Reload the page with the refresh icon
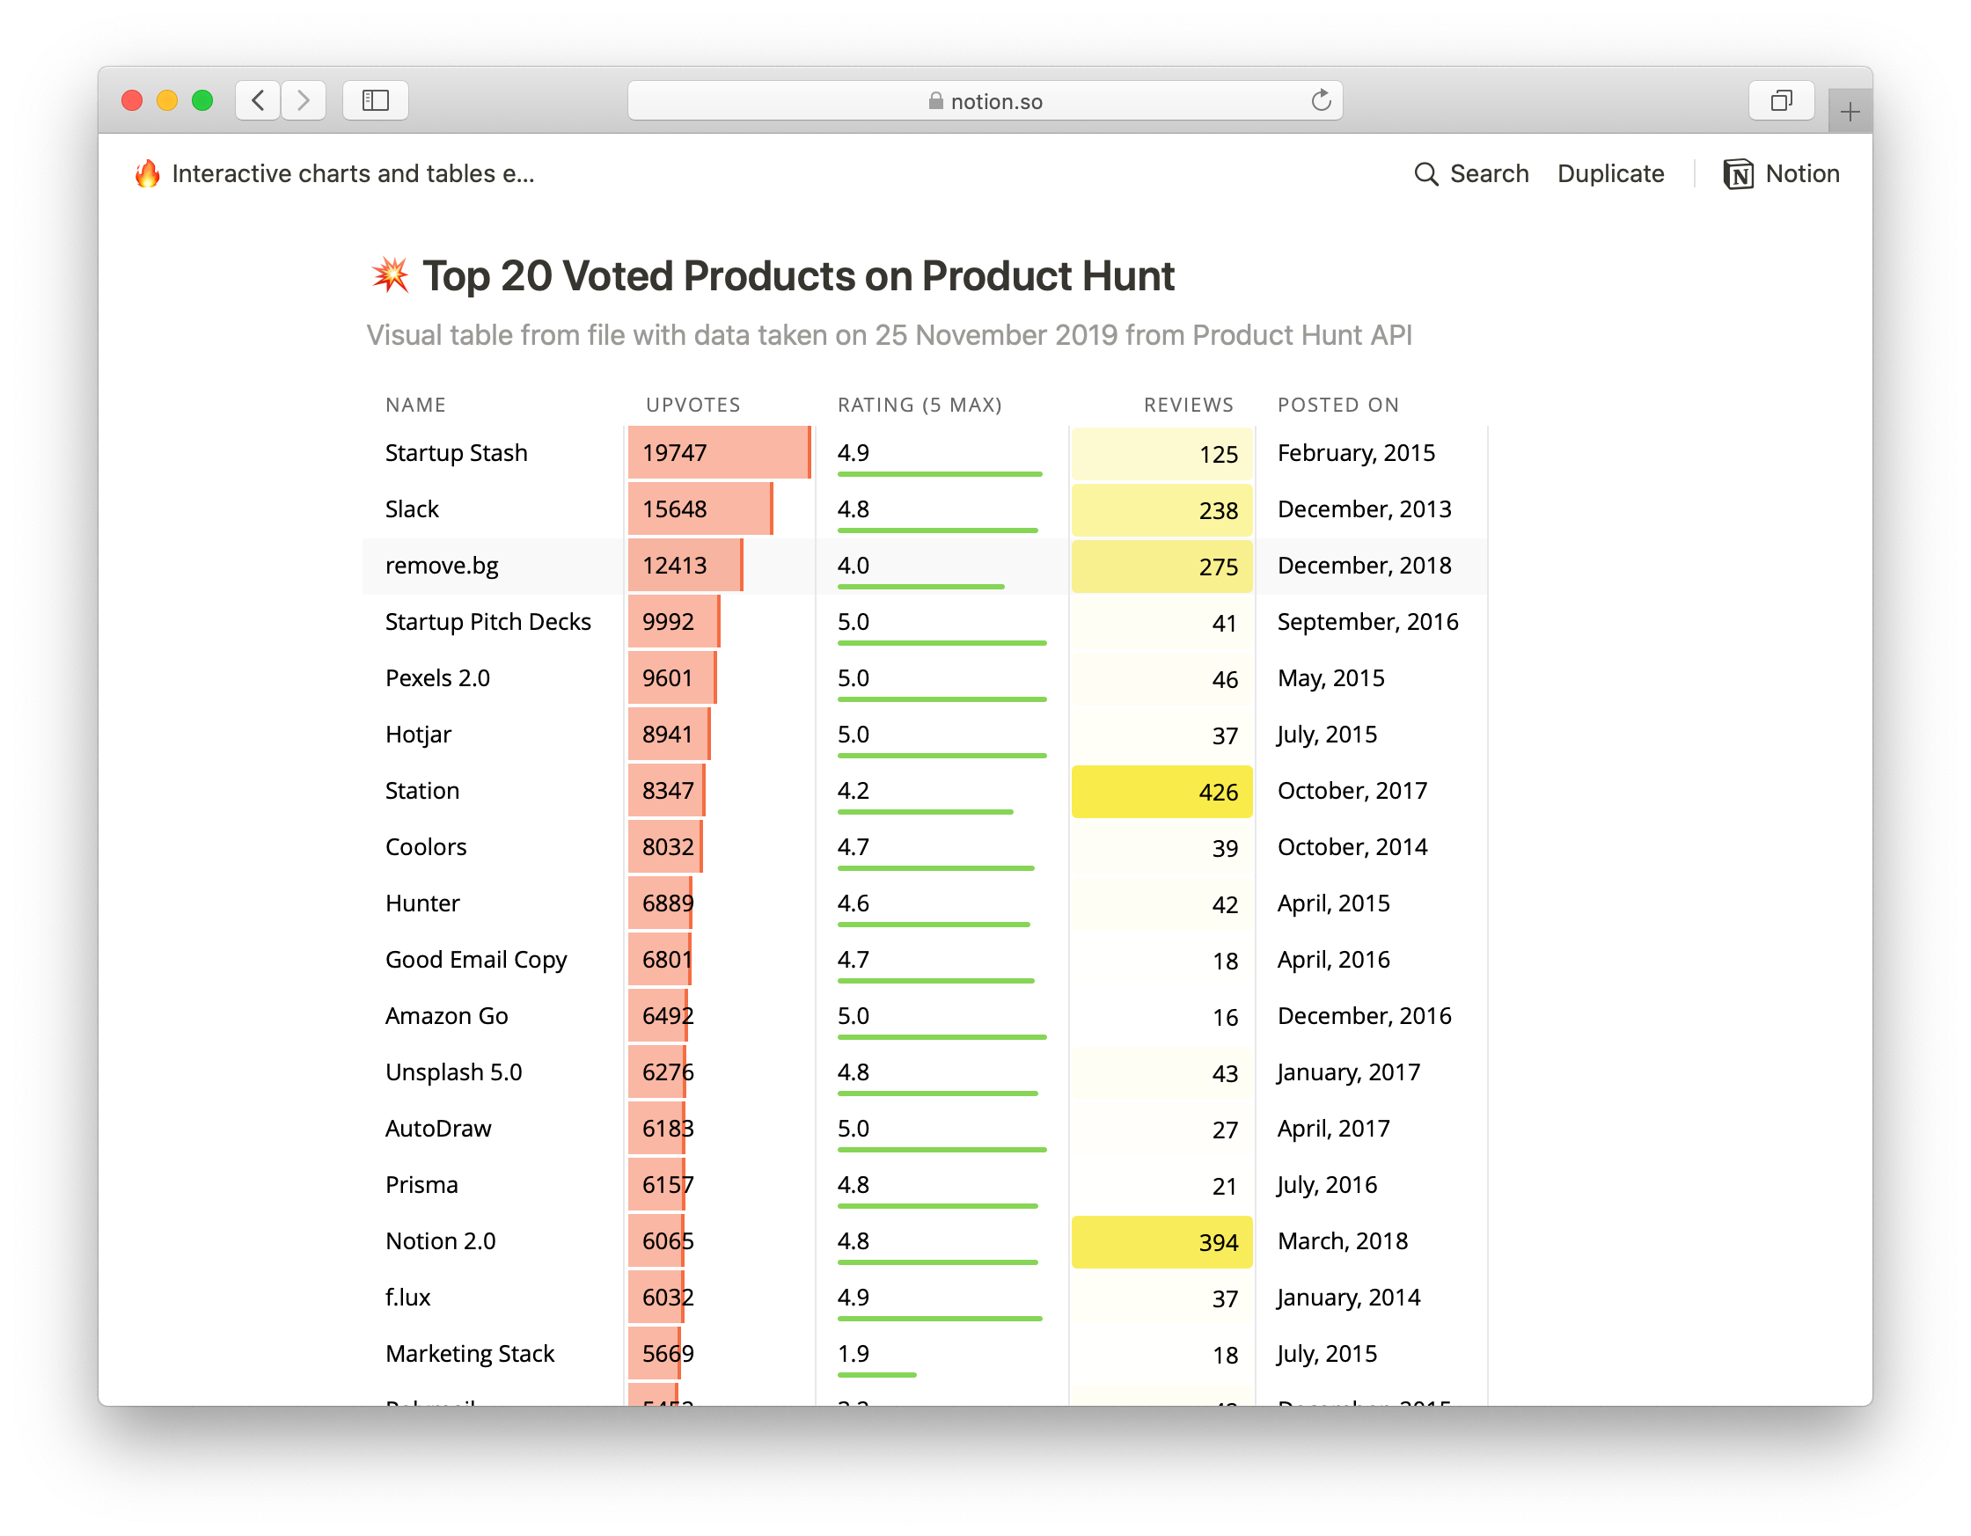Screen dimensions: 1971x1536 coord(1321,100)
